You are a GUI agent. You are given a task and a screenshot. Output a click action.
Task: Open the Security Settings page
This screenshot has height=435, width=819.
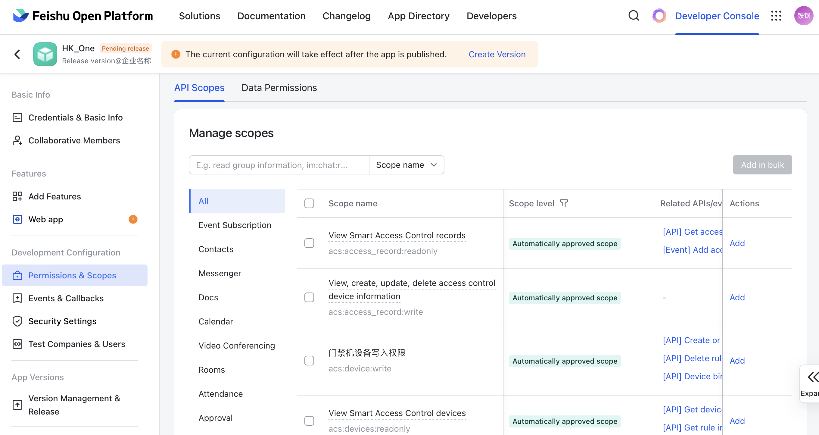pyautogui.click(x=75, y=321)
